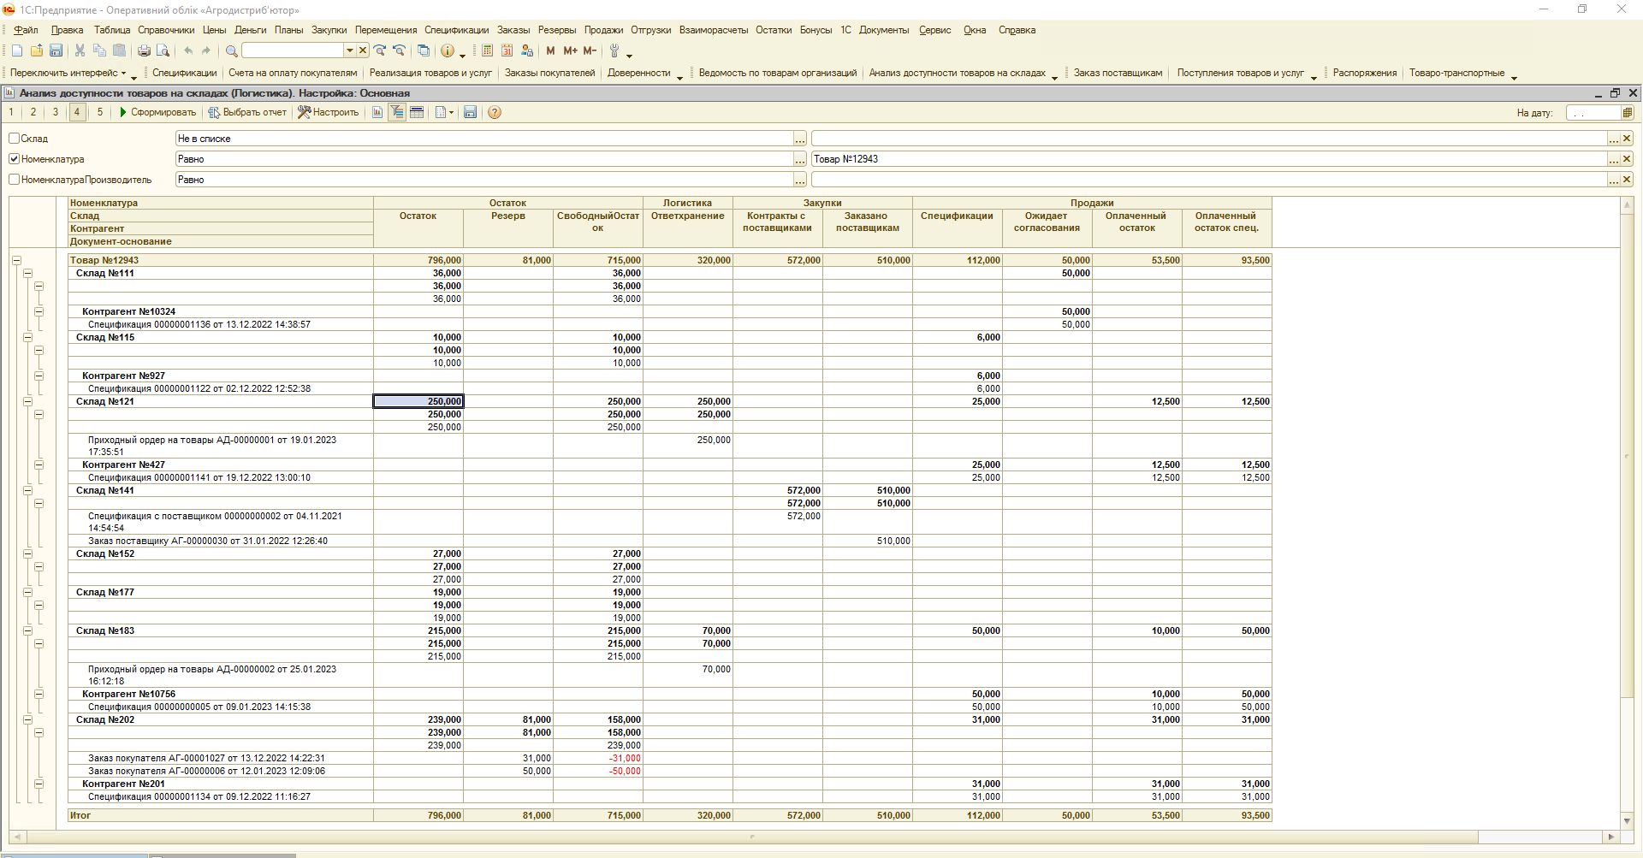This screenshot has width=1643, height=858.
Task: Collapse the Товар №12943 top-level group
Action: pos(16,261)
